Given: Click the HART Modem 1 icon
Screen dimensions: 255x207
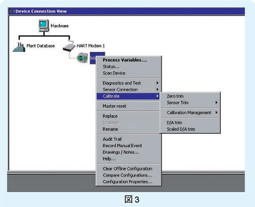Looking at the screenshot, I should click(69, 47).
